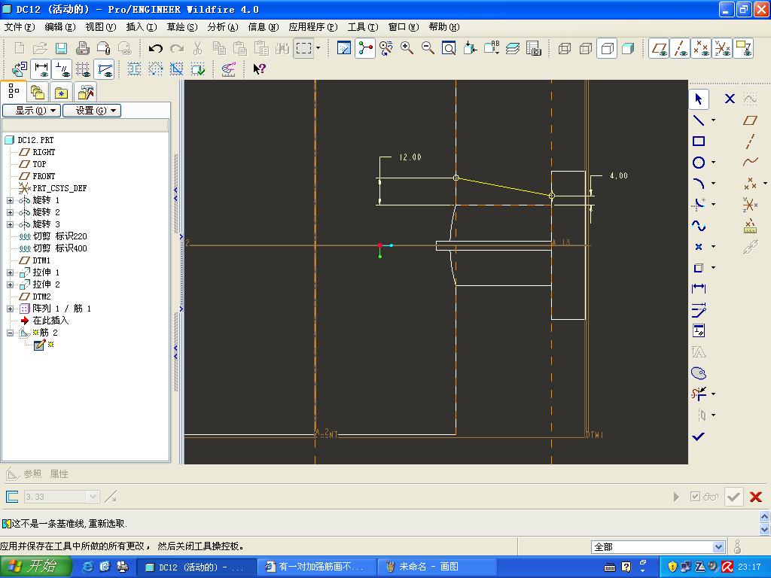Select DTM2 in model tree
Image resolution: width=771 pixels, height=578 pixels.
(x=41, y=297)
